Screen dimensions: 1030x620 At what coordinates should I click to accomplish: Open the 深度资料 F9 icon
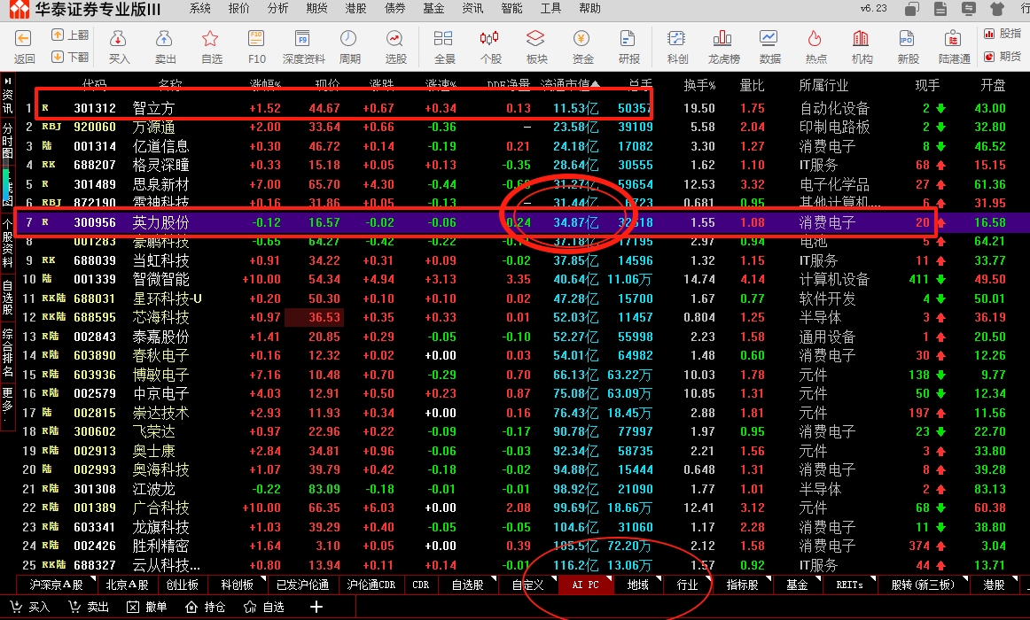tap(303, 39)
